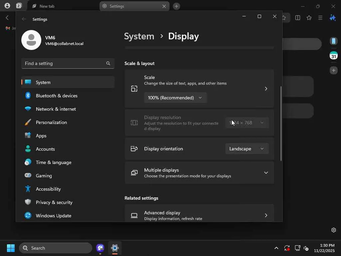Open the Display orientation Landscape dropdown

[x=247, y=149]
